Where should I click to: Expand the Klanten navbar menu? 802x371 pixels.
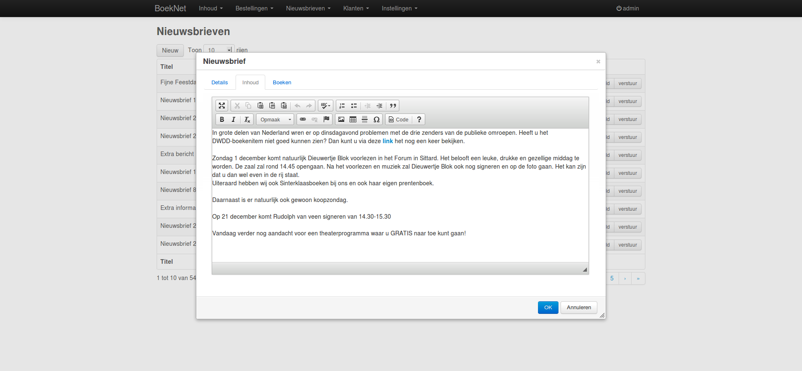tap(356, 8)
